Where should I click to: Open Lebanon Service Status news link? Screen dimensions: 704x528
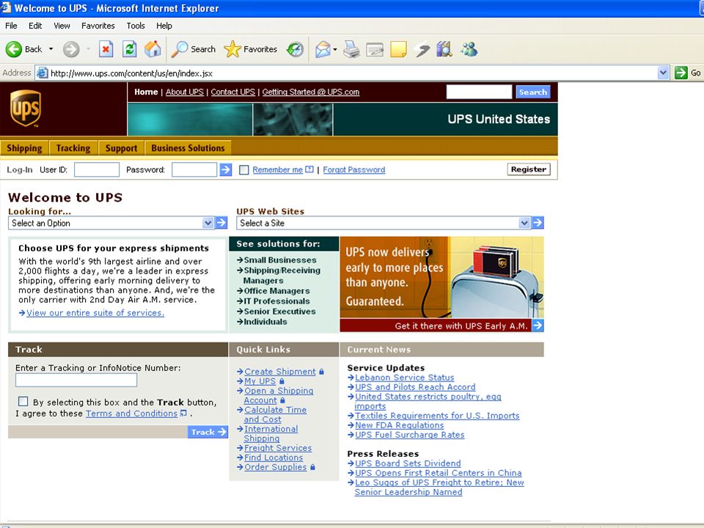(x=405, y=378)
